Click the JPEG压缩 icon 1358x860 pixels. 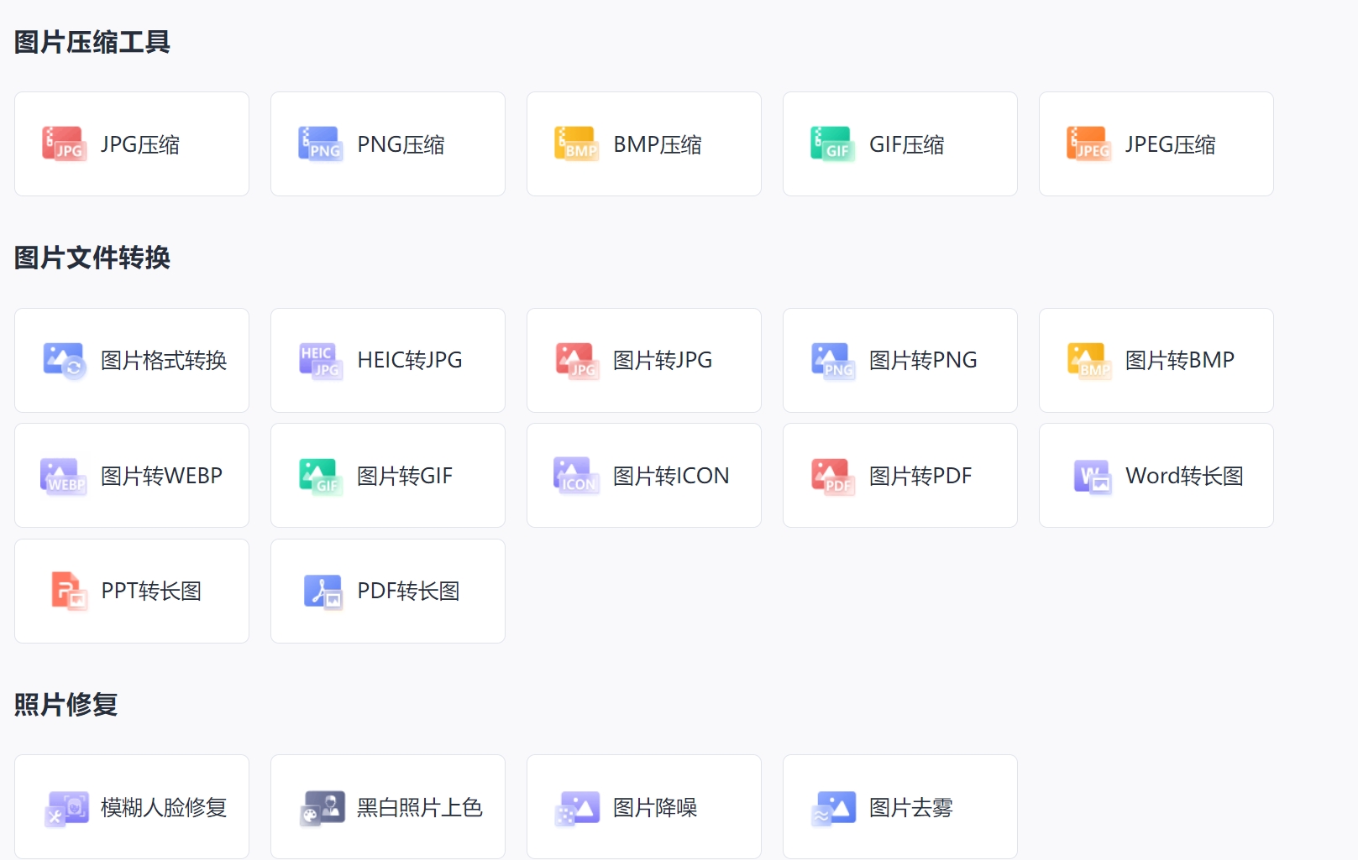click(1089, 144)
